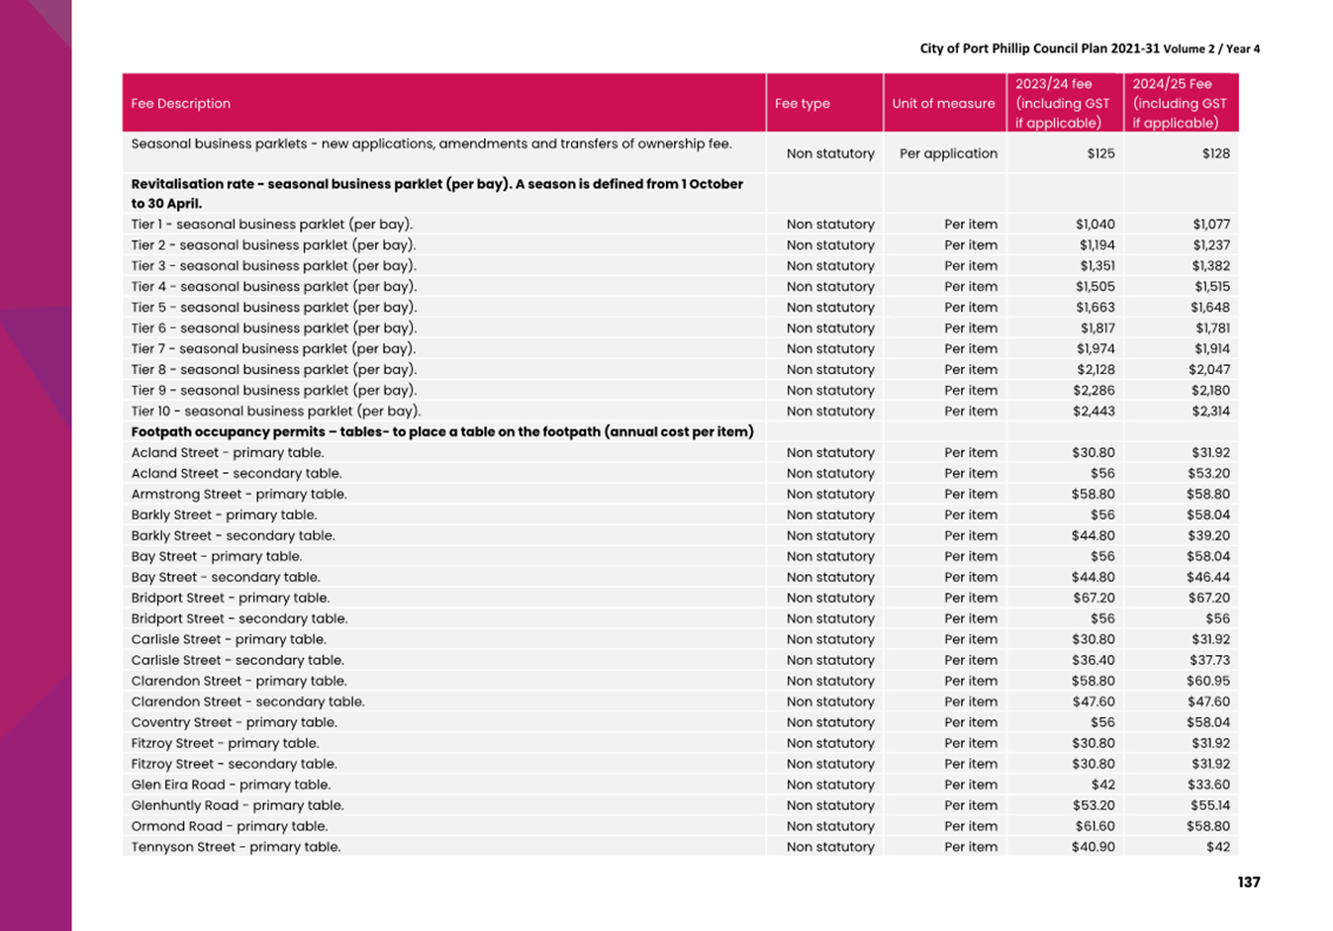Click Tier 8 seasonal business parklet row
The width and height of the screenshot is (1333, 931).
(680, 370)
